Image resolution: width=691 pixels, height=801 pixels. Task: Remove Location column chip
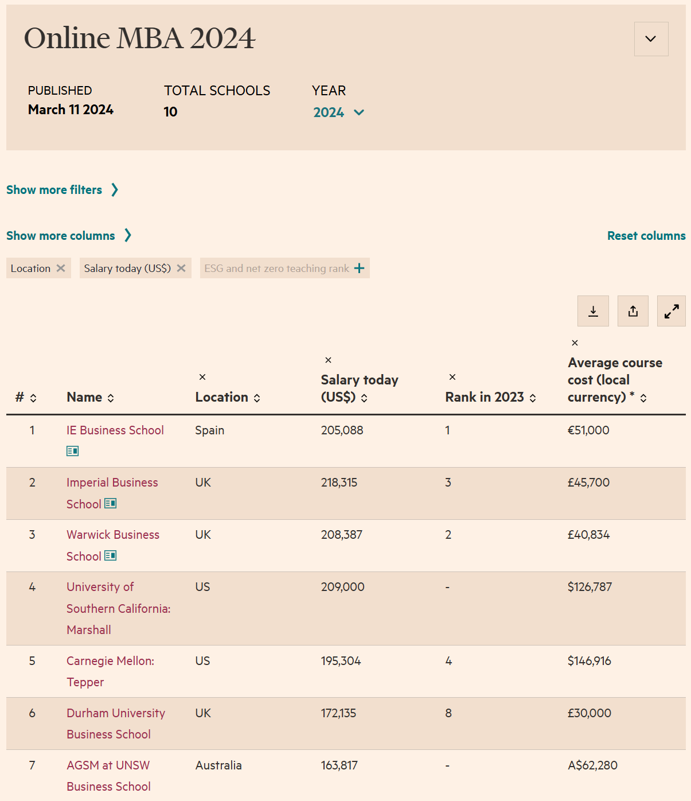pos(61,268)
